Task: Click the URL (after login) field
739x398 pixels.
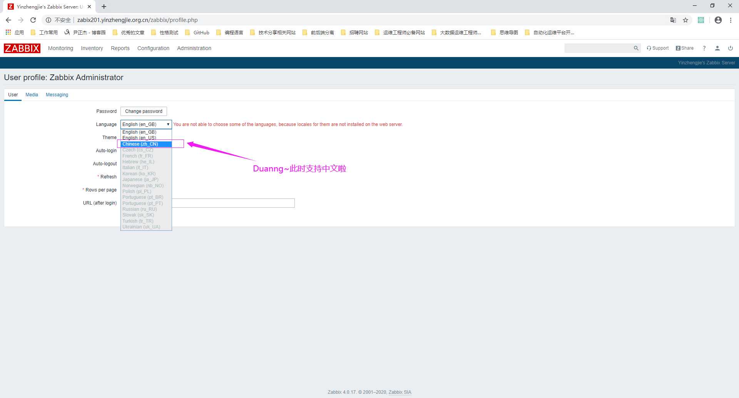Action: 233,203
